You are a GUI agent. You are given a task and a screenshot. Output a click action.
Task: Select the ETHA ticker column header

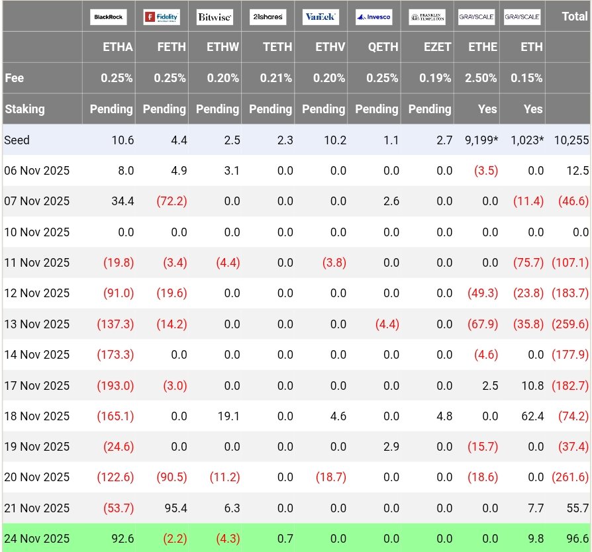pyautogui.click(x=118, y=47)
